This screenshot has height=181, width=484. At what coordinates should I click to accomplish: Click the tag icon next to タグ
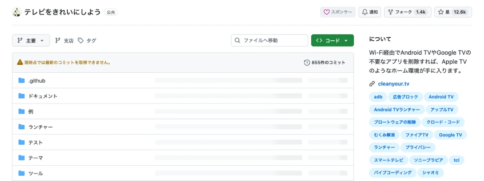[81, 40]
